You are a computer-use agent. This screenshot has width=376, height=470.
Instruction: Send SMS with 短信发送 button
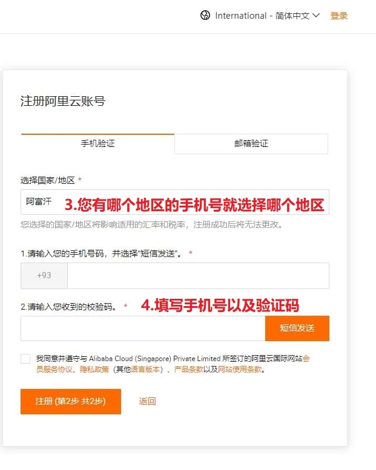(x=297, y=328)
